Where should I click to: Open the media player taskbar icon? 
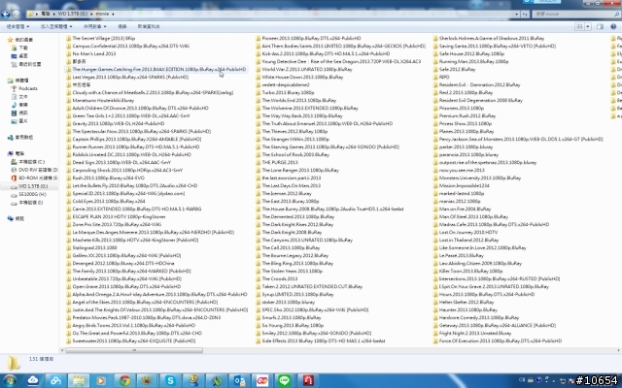[101, 380]
